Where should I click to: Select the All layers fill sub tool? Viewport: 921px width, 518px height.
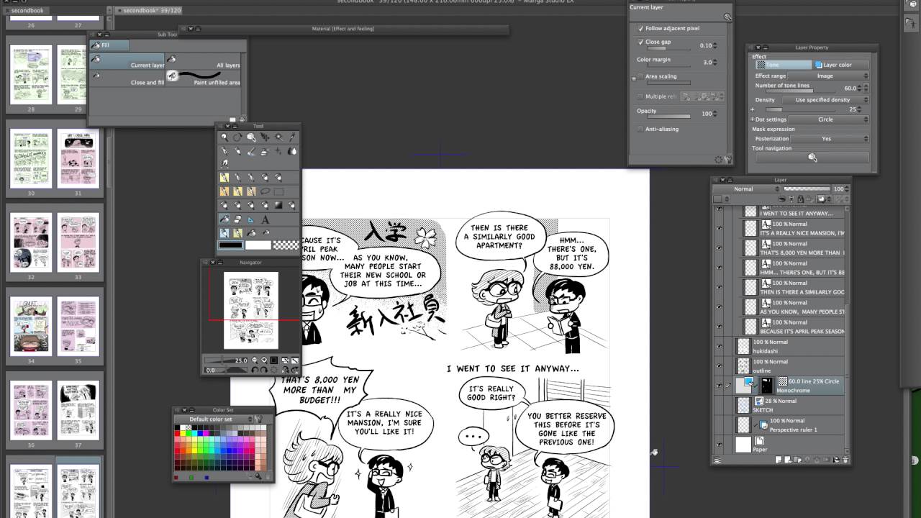[x=204, y=61]
